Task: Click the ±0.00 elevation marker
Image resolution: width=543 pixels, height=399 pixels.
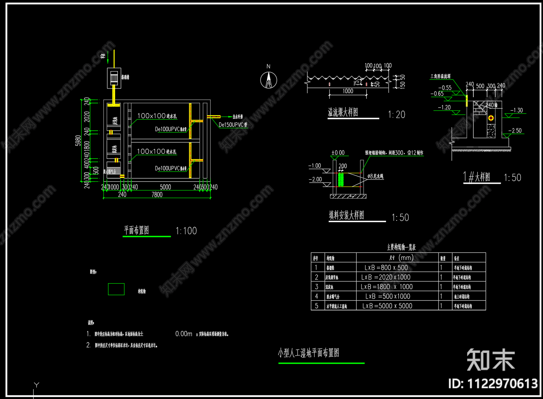Action: click(x=338, y=152)
